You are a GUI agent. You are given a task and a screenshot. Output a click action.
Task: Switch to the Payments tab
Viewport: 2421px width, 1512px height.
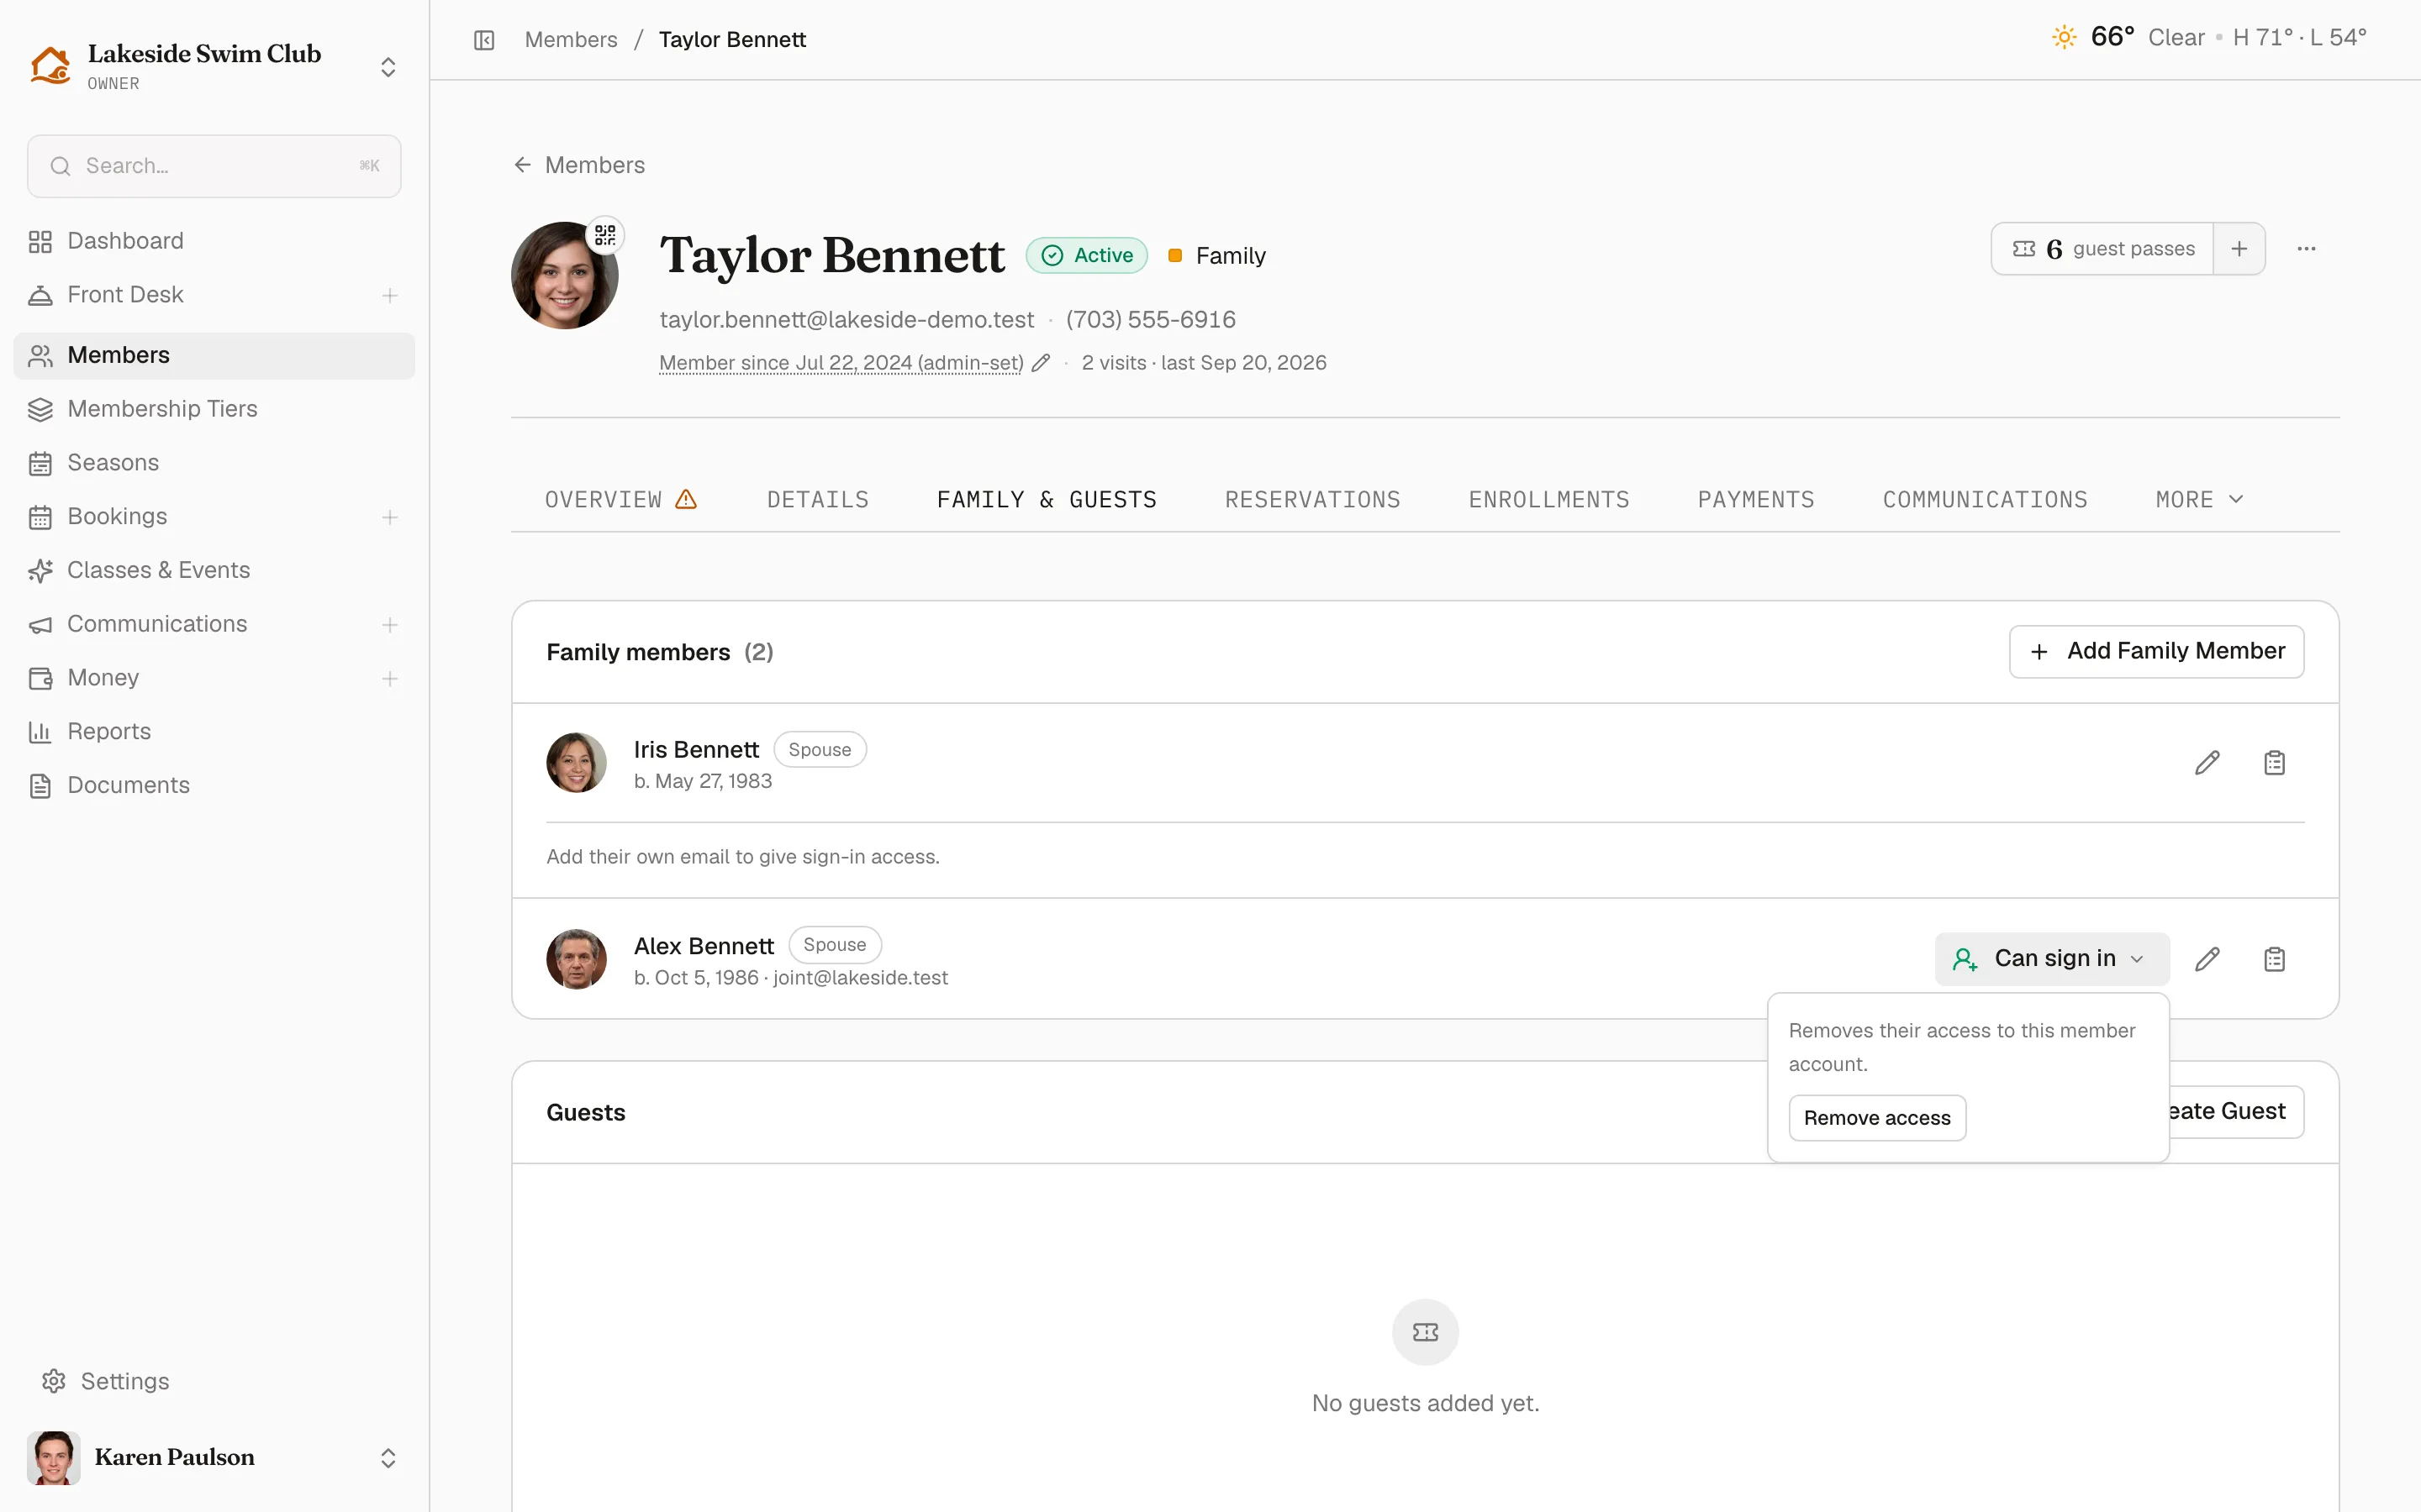[x=1756, y=499]
